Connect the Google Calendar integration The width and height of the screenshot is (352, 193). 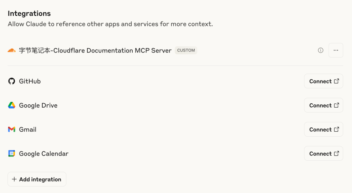(x=323, y=153)
